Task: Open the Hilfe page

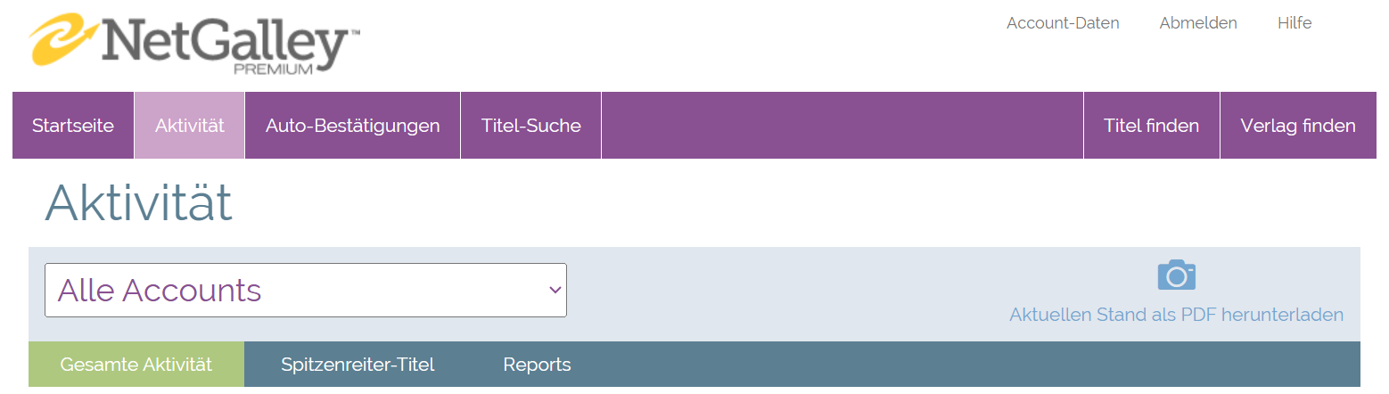Action: pyautogui.click(x=1294, y=23)
